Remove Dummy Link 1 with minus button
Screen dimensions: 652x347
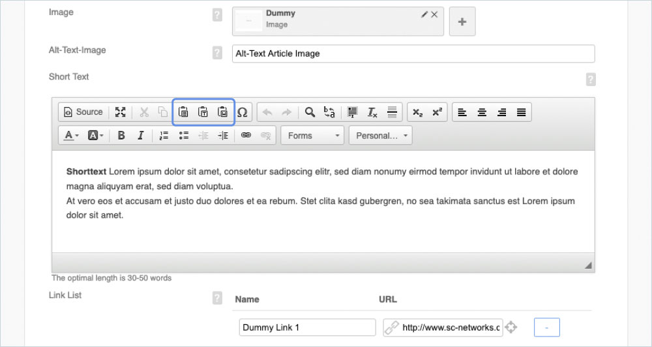point(547,327)
